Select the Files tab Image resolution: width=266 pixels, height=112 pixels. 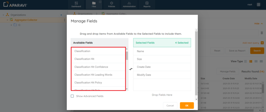pos(94,4)
